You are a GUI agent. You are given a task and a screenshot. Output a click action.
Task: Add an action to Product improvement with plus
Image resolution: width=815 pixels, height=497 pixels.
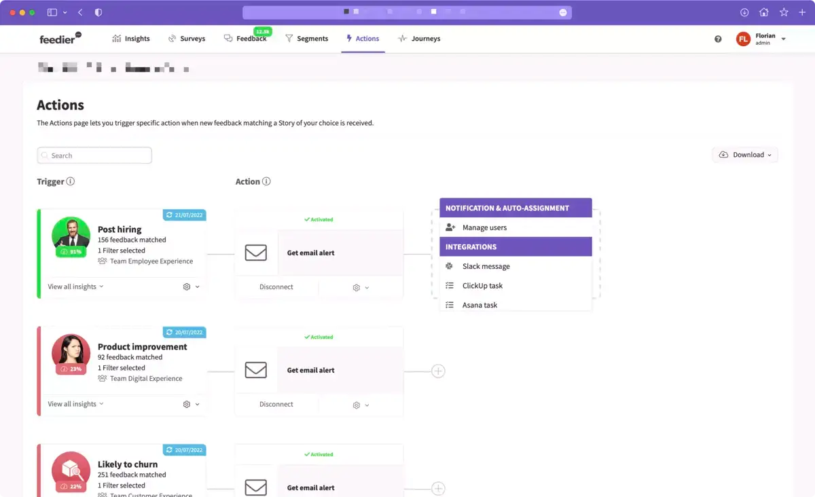438,371
